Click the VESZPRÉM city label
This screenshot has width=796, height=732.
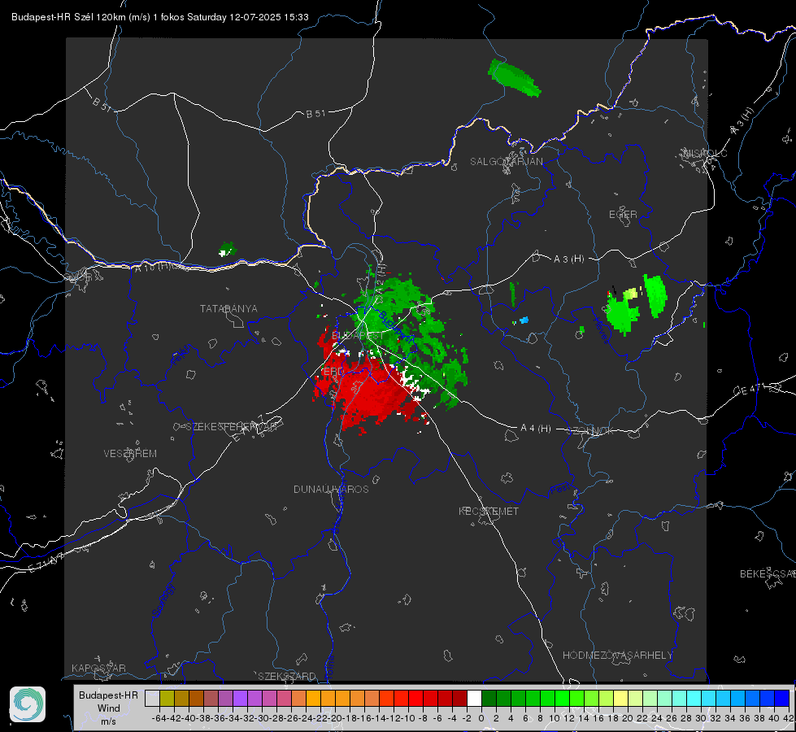(x=130, y=454)
